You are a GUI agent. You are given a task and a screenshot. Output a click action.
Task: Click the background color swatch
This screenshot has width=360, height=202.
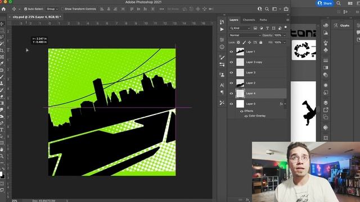coord(3,177)
